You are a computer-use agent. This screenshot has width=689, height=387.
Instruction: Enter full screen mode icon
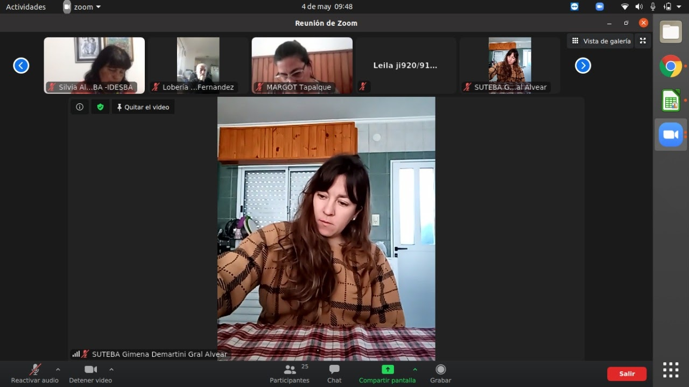point(643,41)
